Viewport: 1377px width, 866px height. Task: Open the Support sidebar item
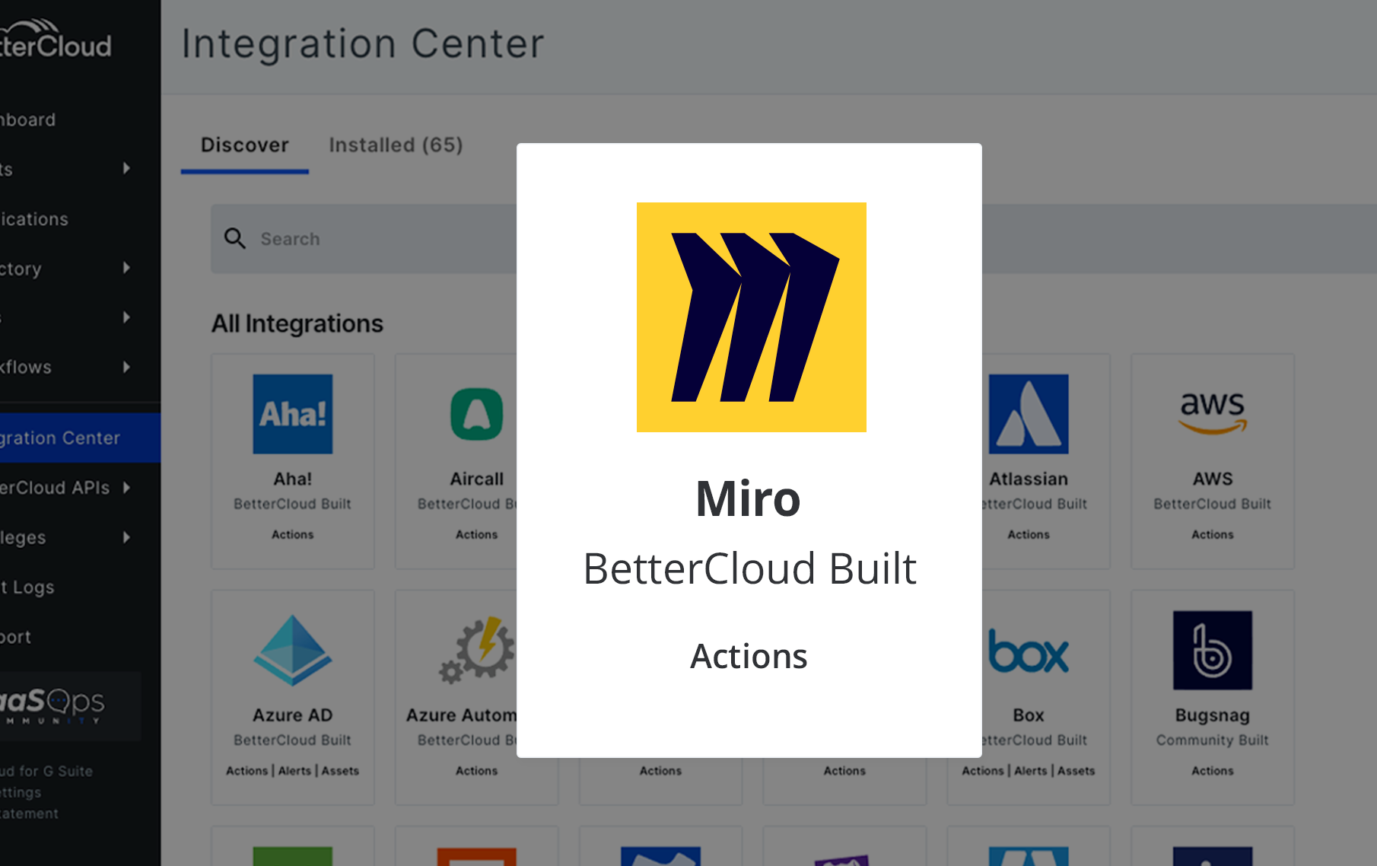point(16,637)
